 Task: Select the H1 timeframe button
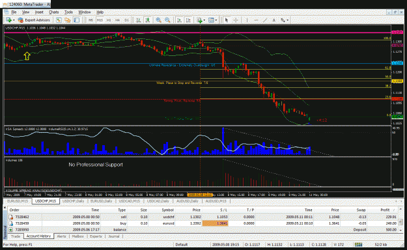[x=109, y=20]
